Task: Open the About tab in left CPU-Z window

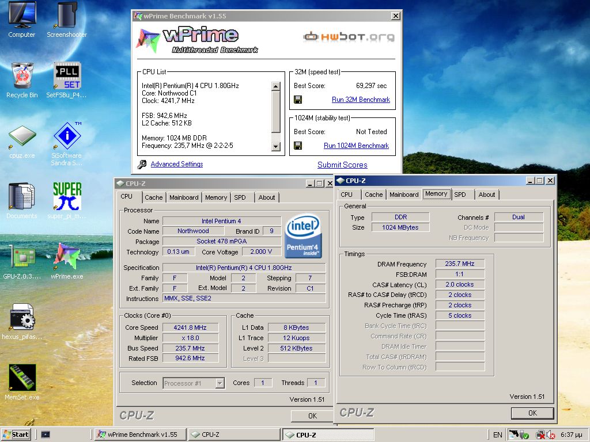Action: (266, 197)
